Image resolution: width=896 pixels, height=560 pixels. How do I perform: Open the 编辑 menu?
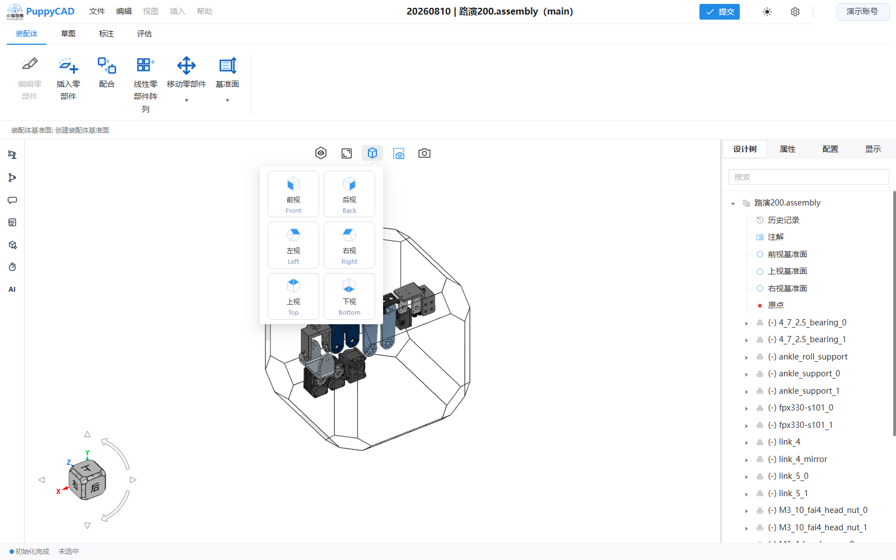tap(124, 11)
